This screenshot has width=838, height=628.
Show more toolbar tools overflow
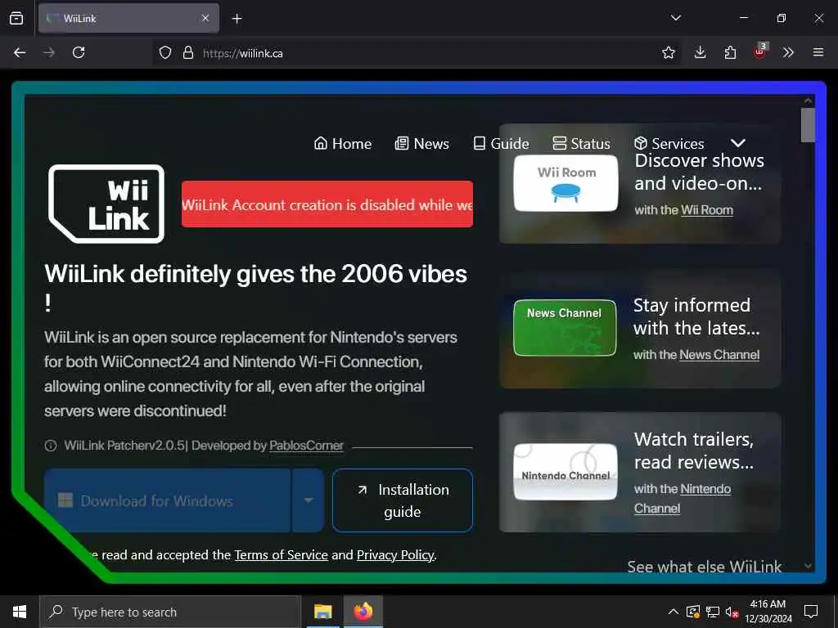pyautogui.click(x=788, y=52)
